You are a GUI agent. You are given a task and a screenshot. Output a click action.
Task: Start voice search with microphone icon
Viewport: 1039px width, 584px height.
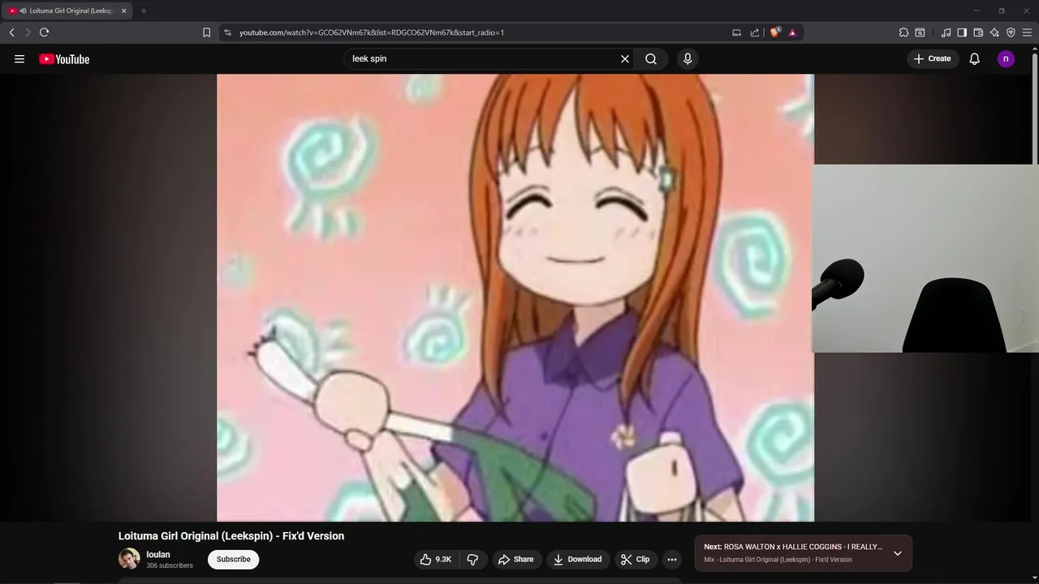(x=688, y=58)
